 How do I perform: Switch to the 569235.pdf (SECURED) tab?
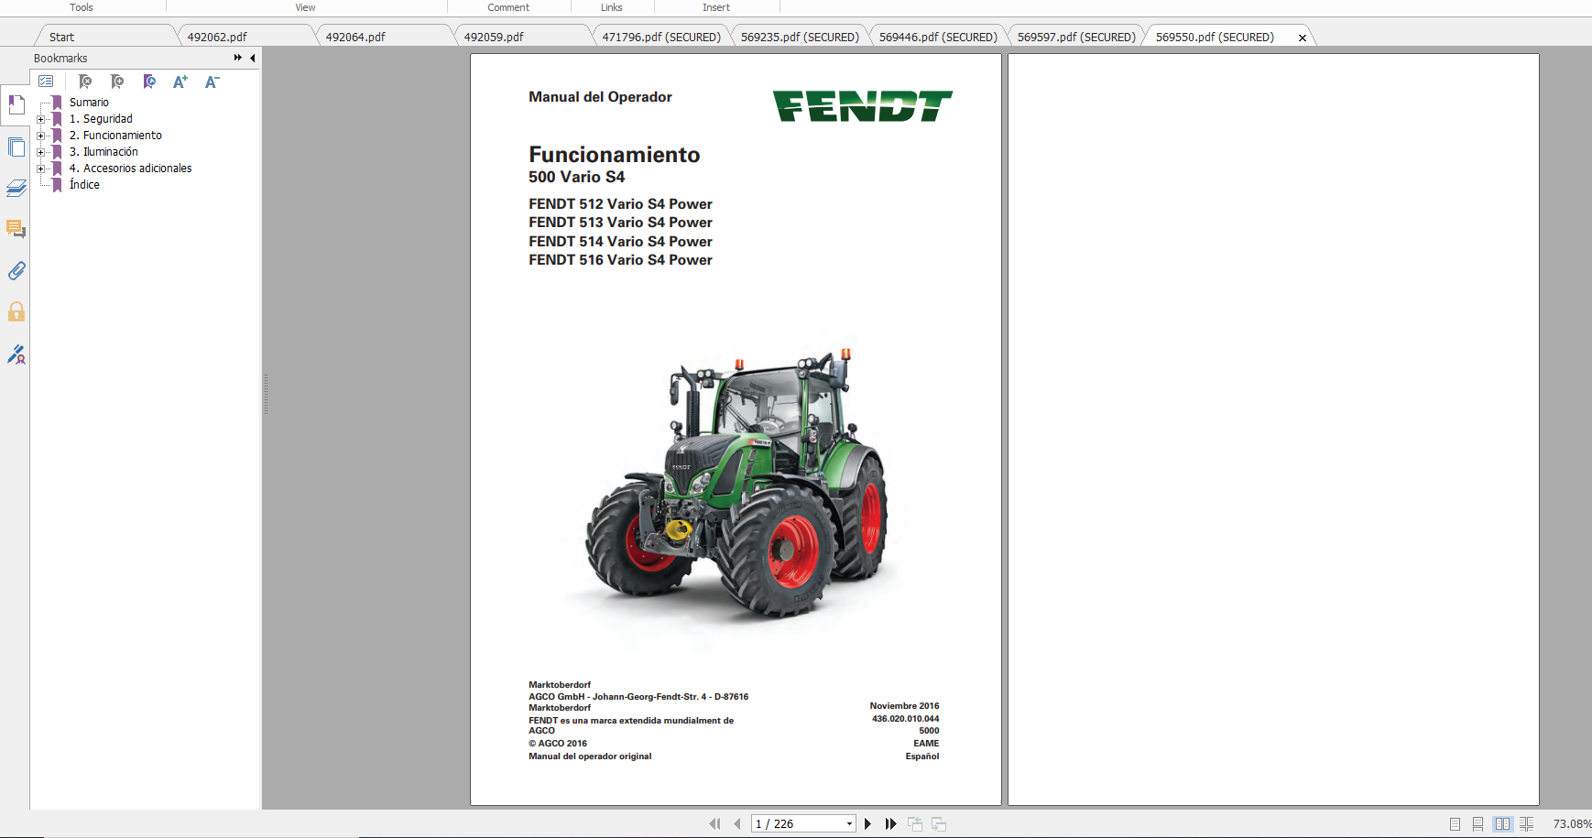tap(800, 38)
